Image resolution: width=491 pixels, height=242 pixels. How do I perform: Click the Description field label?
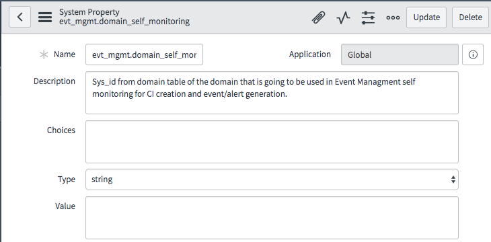pos(54,81)
